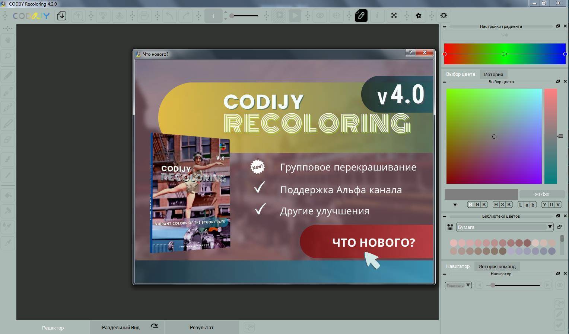Select the Lab color model button

pos(527,204)
